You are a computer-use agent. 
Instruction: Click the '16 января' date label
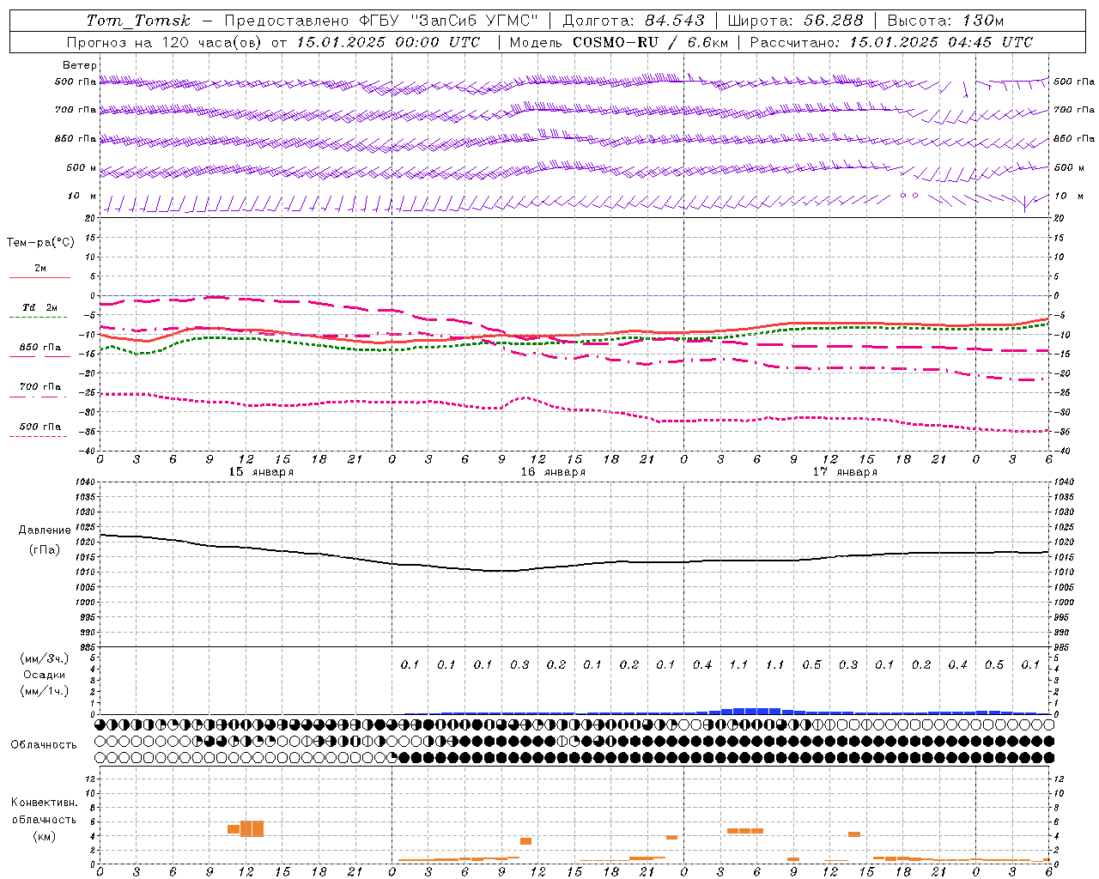pos(553,472)
